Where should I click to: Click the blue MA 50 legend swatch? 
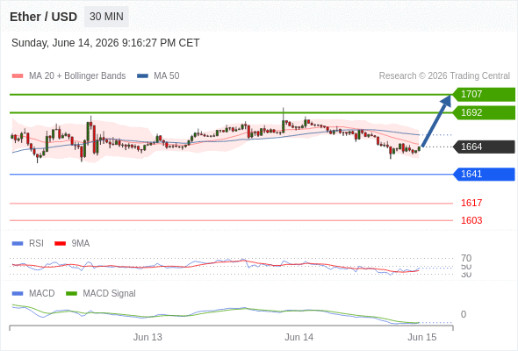pyautogui.click(x=142, y=76)
